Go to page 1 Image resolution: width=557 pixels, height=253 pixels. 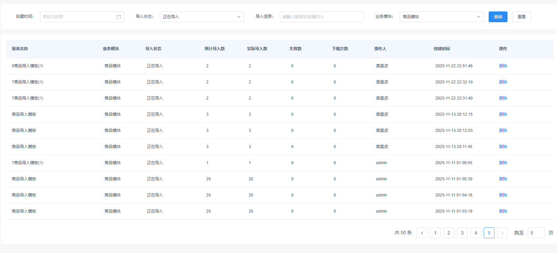(435, 233)
